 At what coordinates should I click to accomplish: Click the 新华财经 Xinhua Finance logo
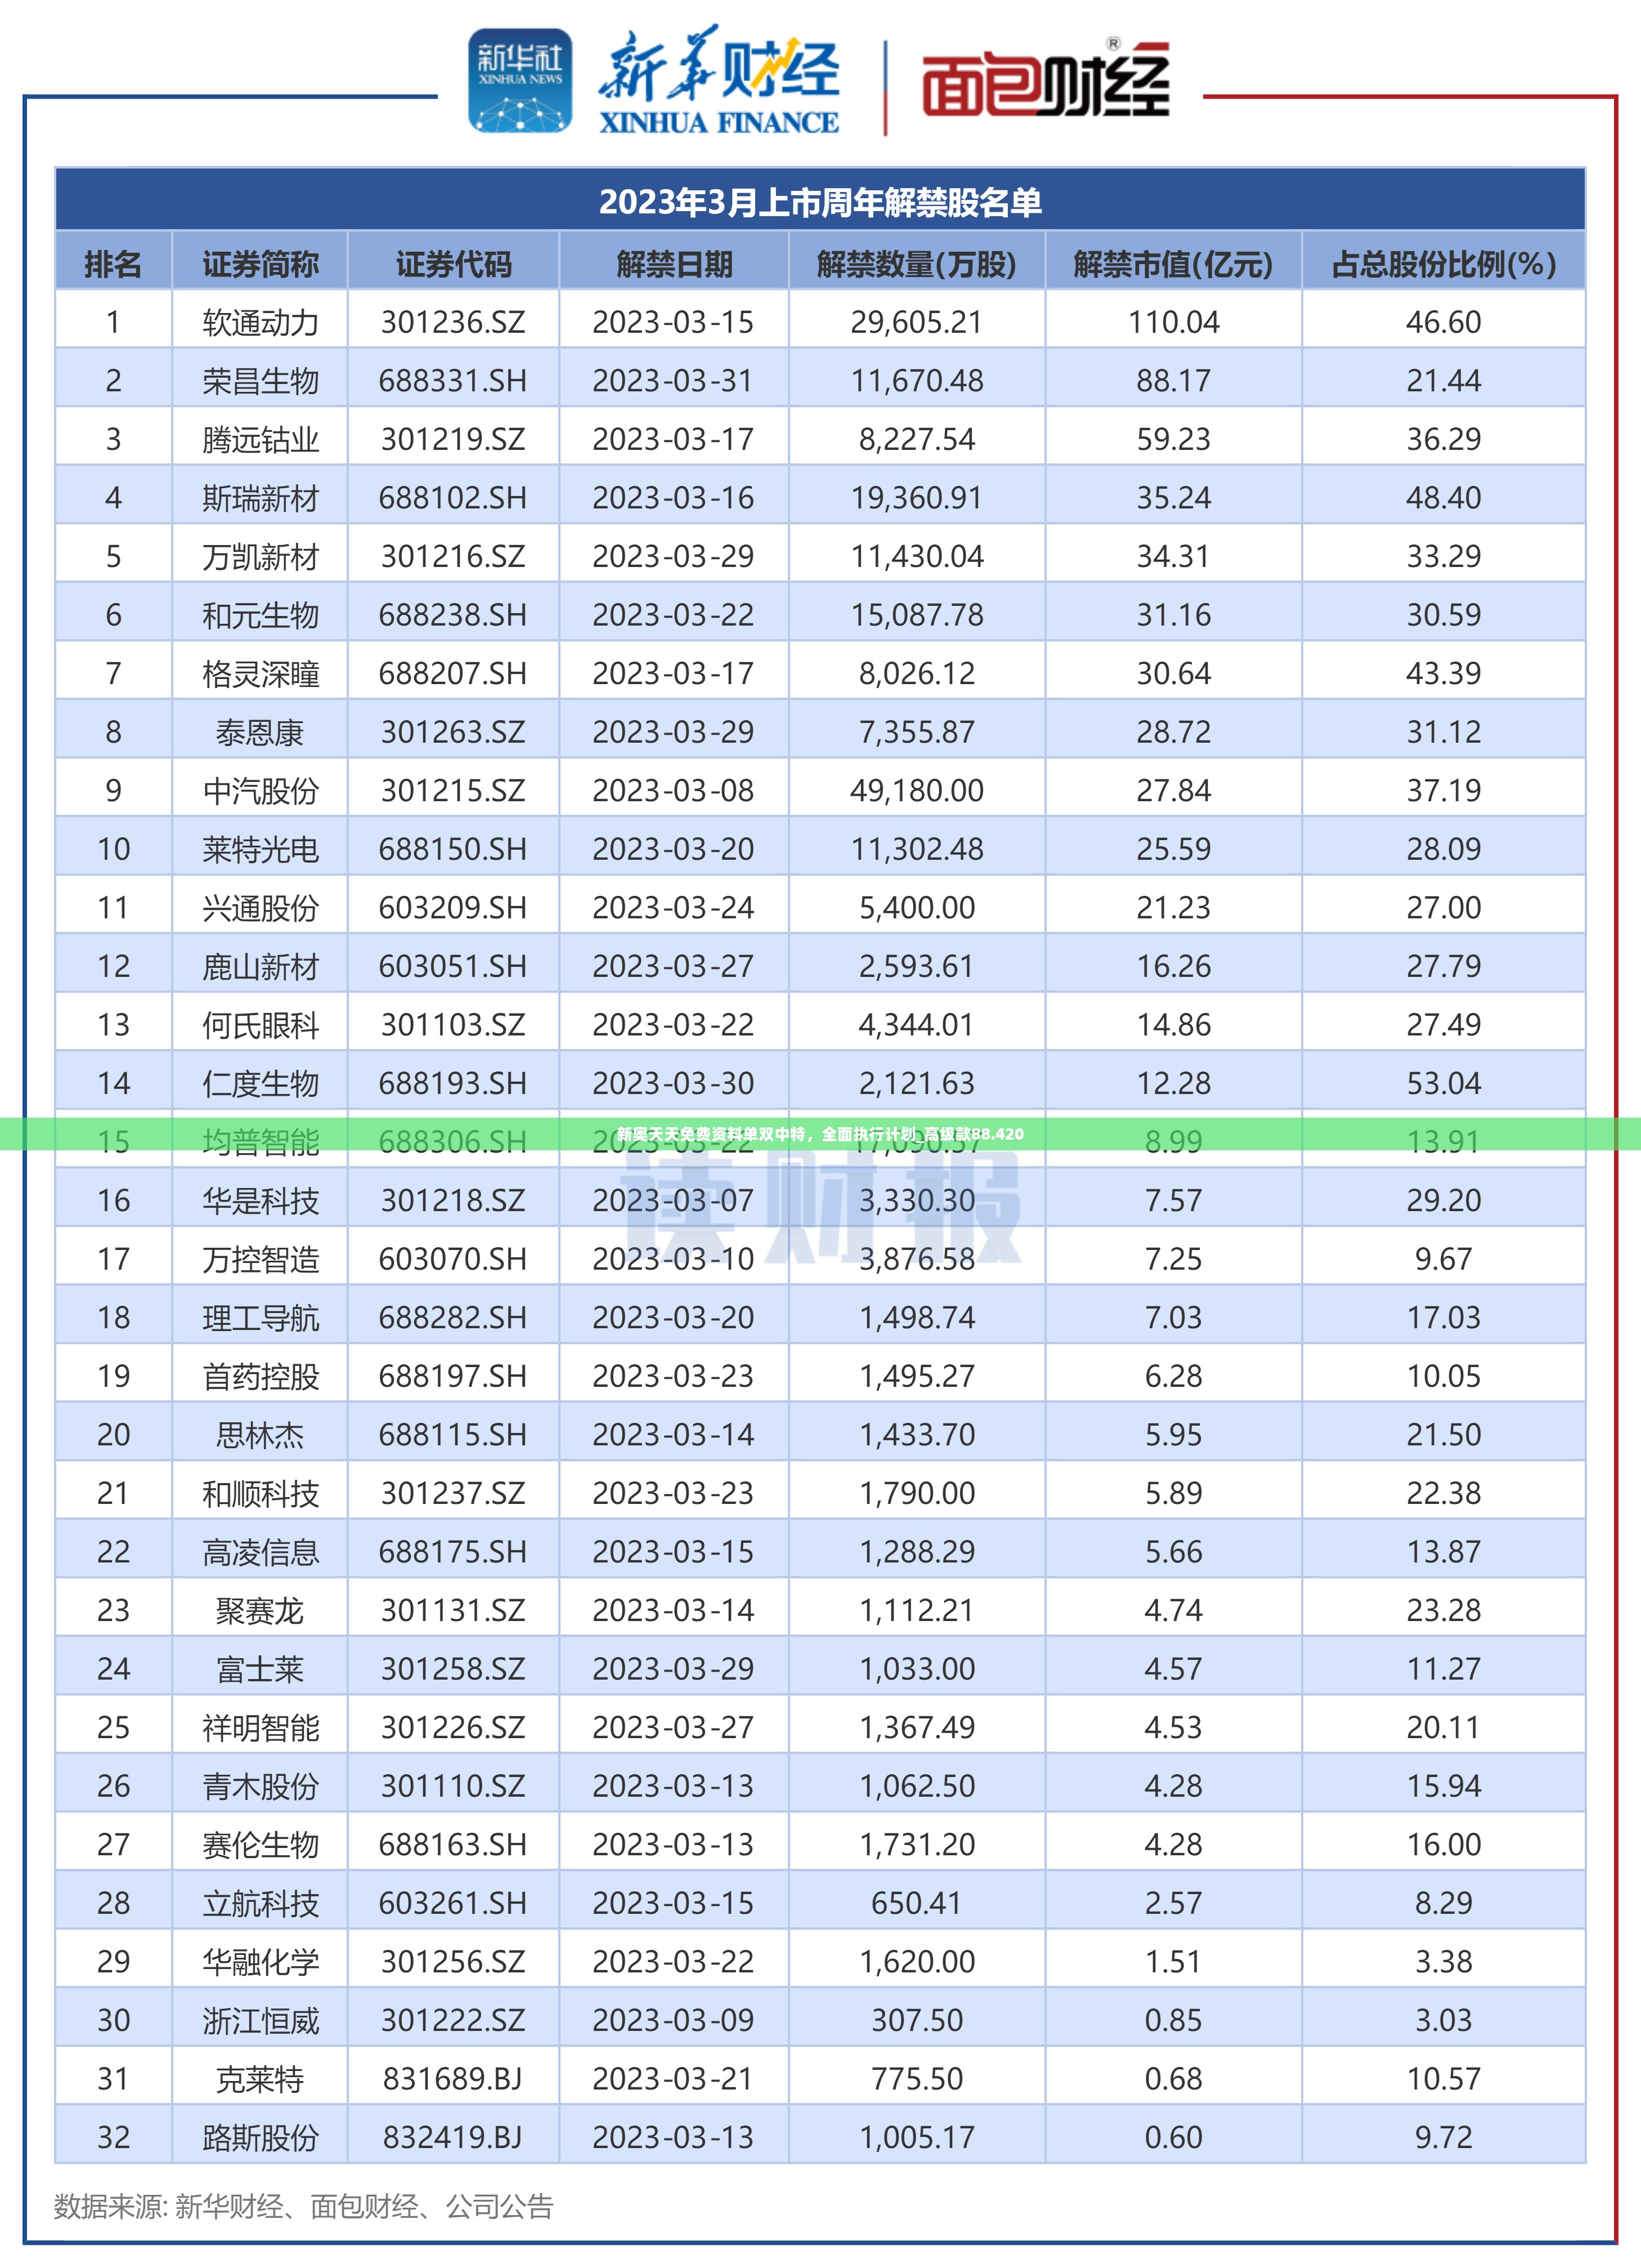(x=719, y=81)
